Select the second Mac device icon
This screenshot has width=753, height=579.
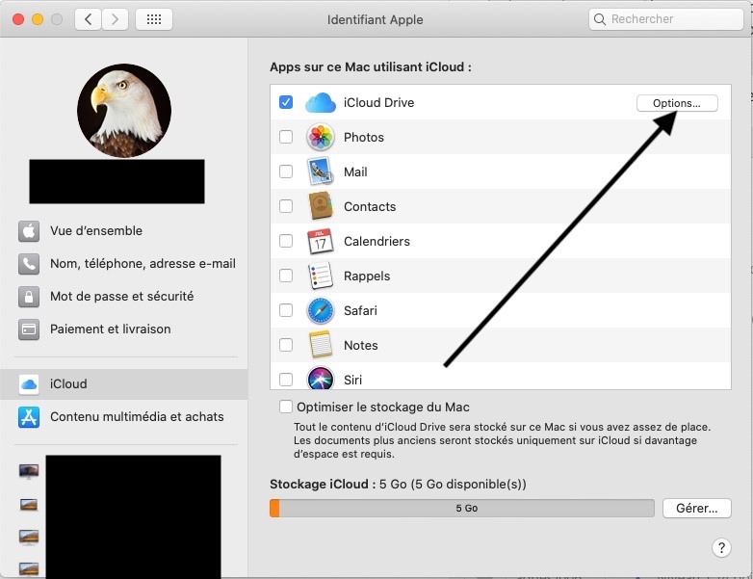tap(29, 505)
